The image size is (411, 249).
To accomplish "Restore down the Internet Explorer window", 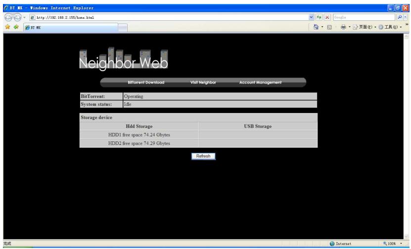I will (x=398, y=8).
